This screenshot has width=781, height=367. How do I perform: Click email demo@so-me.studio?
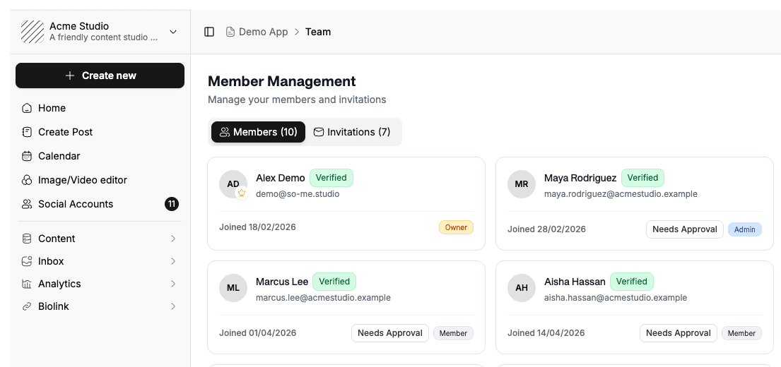click(x=298, y=194)
